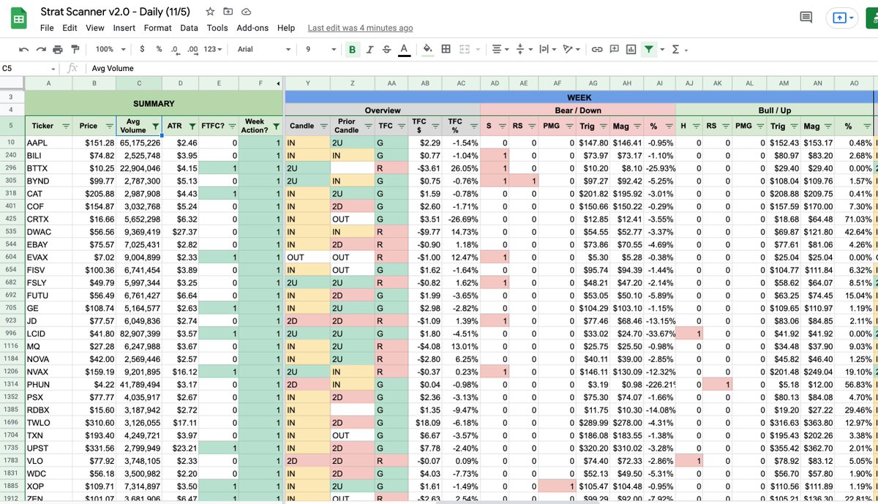Open the Tools menu
The image size is (878, 504).
click(217, 28)
